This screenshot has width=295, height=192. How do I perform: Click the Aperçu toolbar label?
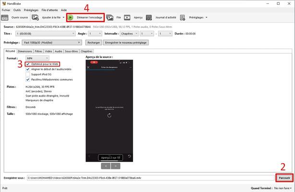coord(138,17)
